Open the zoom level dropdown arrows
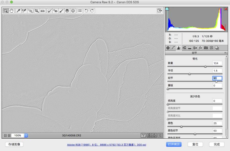 [x=26, y=136]
